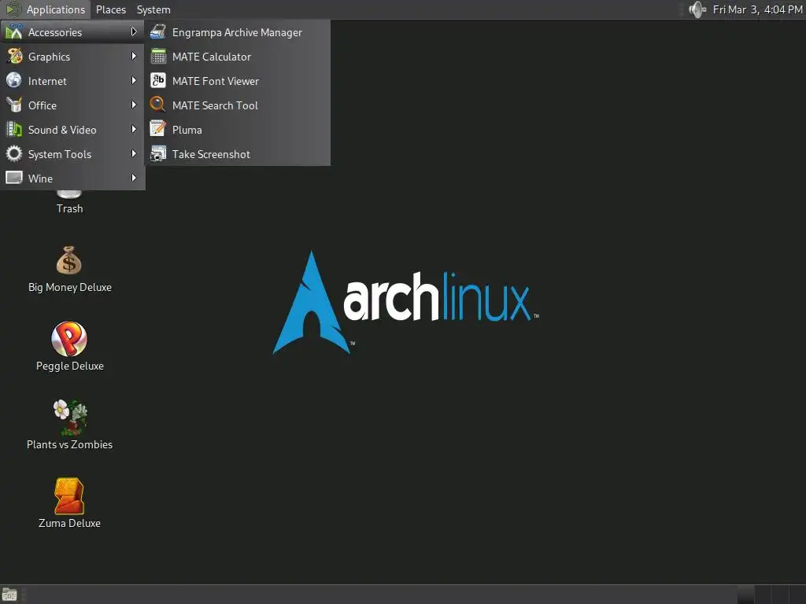
Task: Expand the Accessories submenu arrow
Action: point(134,31)
